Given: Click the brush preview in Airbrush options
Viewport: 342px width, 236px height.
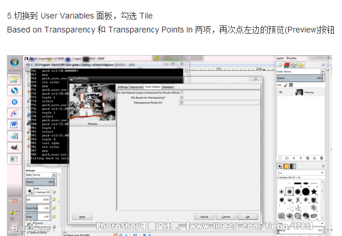Looking at the screenshot, I should tap(30, 191).
